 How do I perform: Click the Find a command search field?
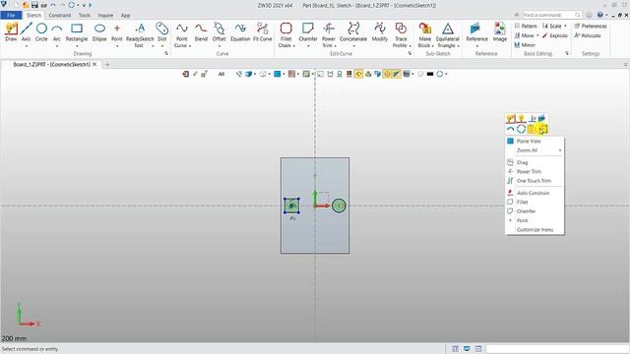pos(552,15)
